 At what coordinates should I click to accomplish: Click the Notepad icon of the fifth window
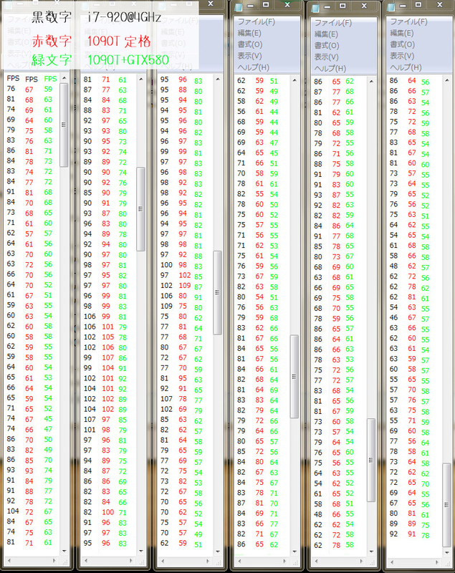click(x=316, y=8)
